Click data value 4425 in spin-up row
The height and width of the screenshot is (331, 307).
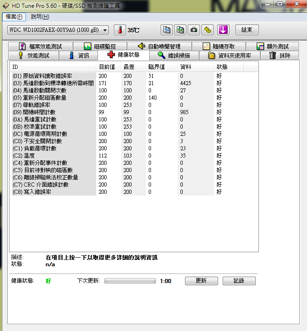point(185,83)
